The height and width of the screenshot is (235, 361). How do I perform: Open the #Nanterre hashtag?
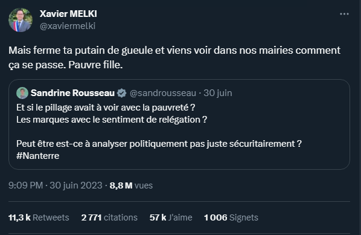pyautogui.click(x=38, y=156)
